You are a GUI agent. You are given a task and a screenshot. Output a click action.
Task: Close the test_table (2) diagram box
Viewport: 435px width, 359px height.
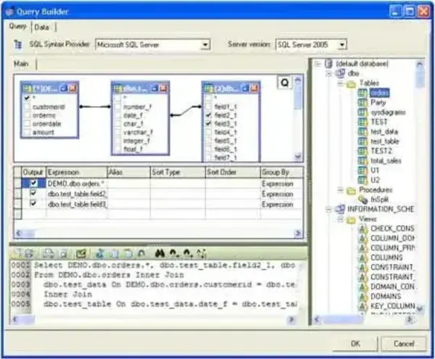[254, 88]
